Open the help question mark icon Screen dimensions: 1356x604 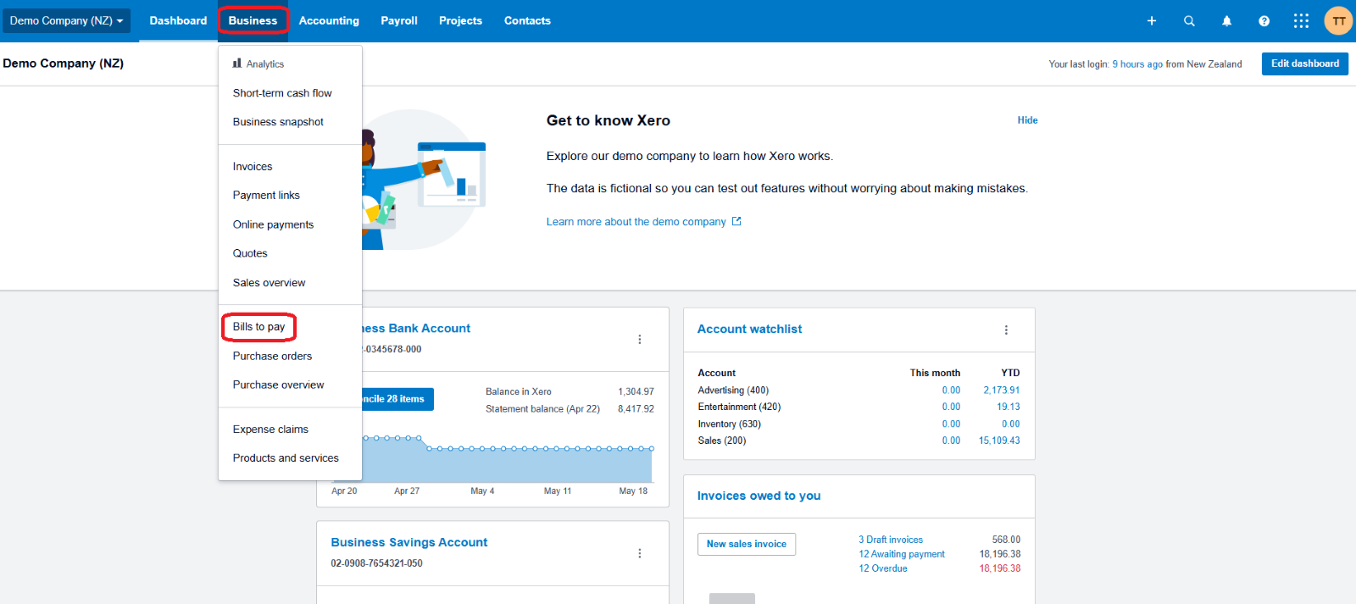(1264, 21)
